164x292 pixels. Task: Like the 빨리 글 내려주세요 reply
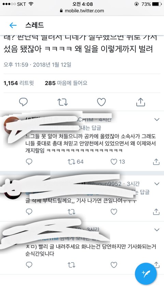click(114, 265)
